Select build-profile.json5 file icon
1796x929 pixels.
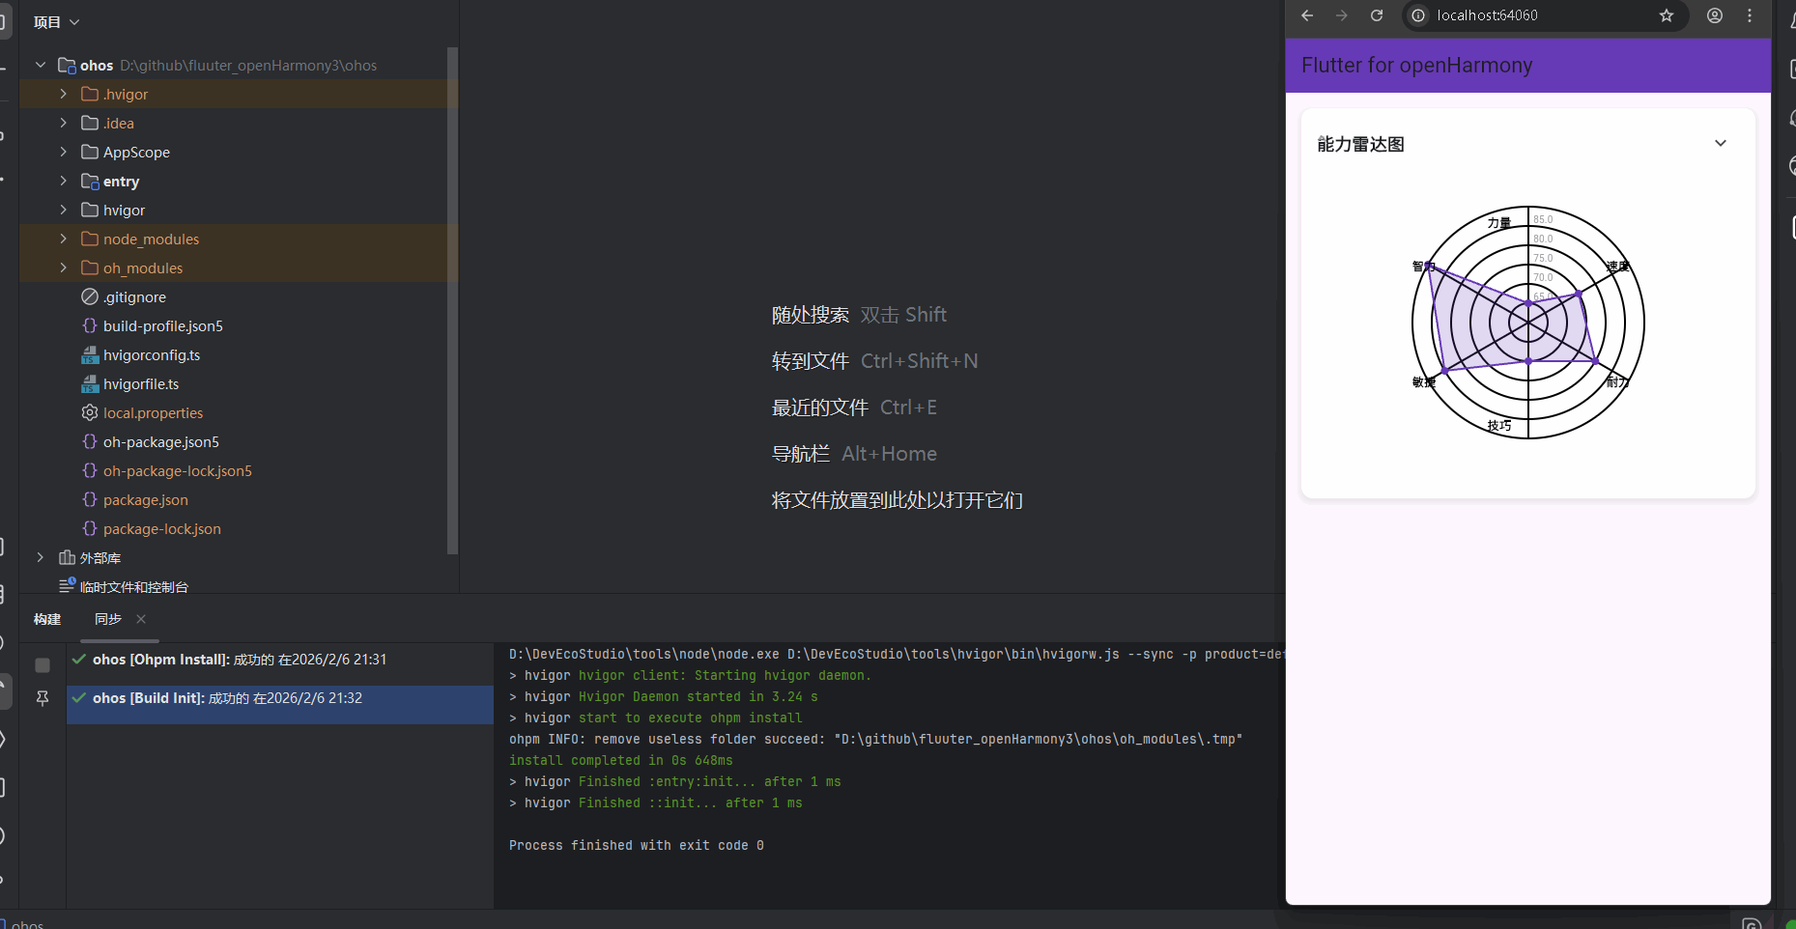coord(90,325)
